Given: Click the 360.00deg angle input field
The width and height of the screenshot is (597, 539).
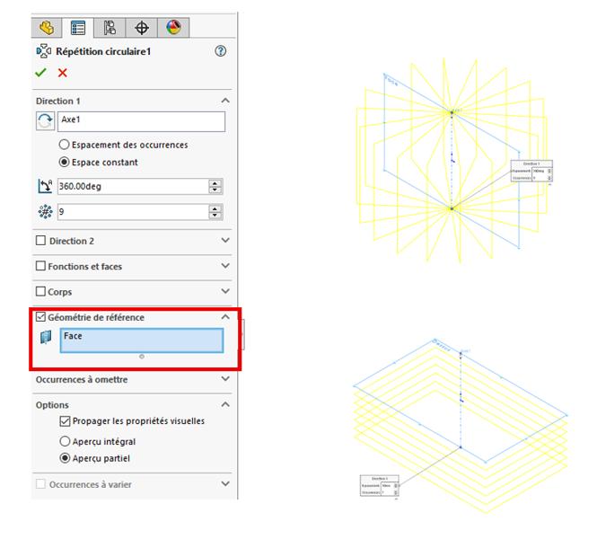Looking at the screenshot, I should tap(131, 187).
